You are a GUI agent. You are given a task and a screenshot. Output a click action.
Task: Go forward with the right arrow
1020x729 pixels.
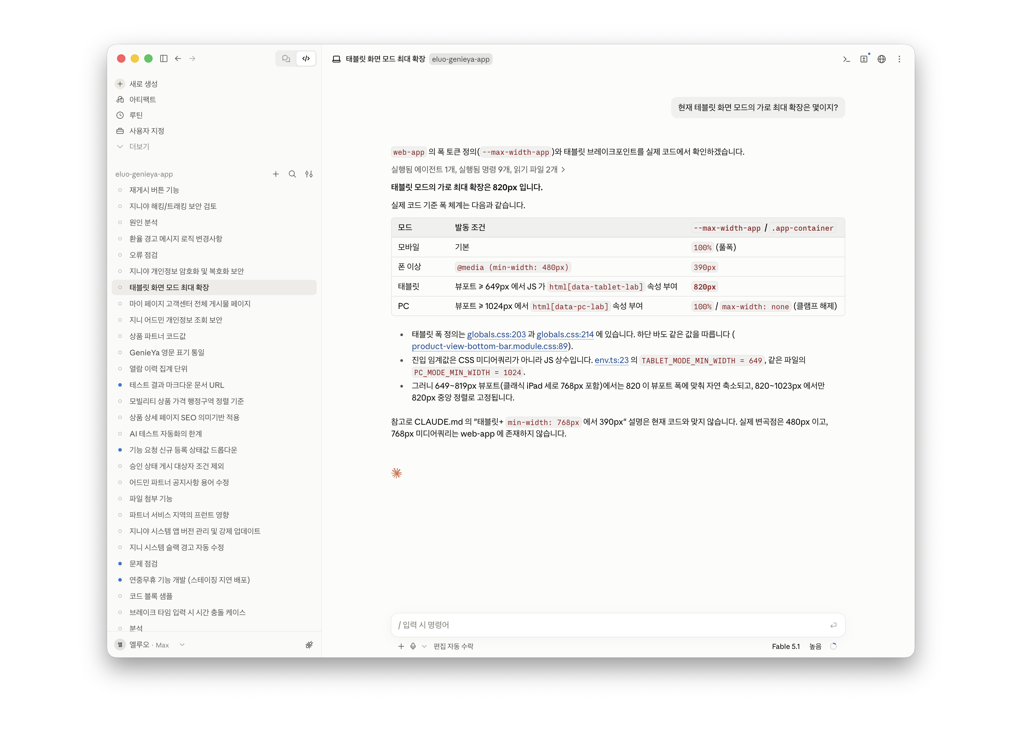pos(192,58)
